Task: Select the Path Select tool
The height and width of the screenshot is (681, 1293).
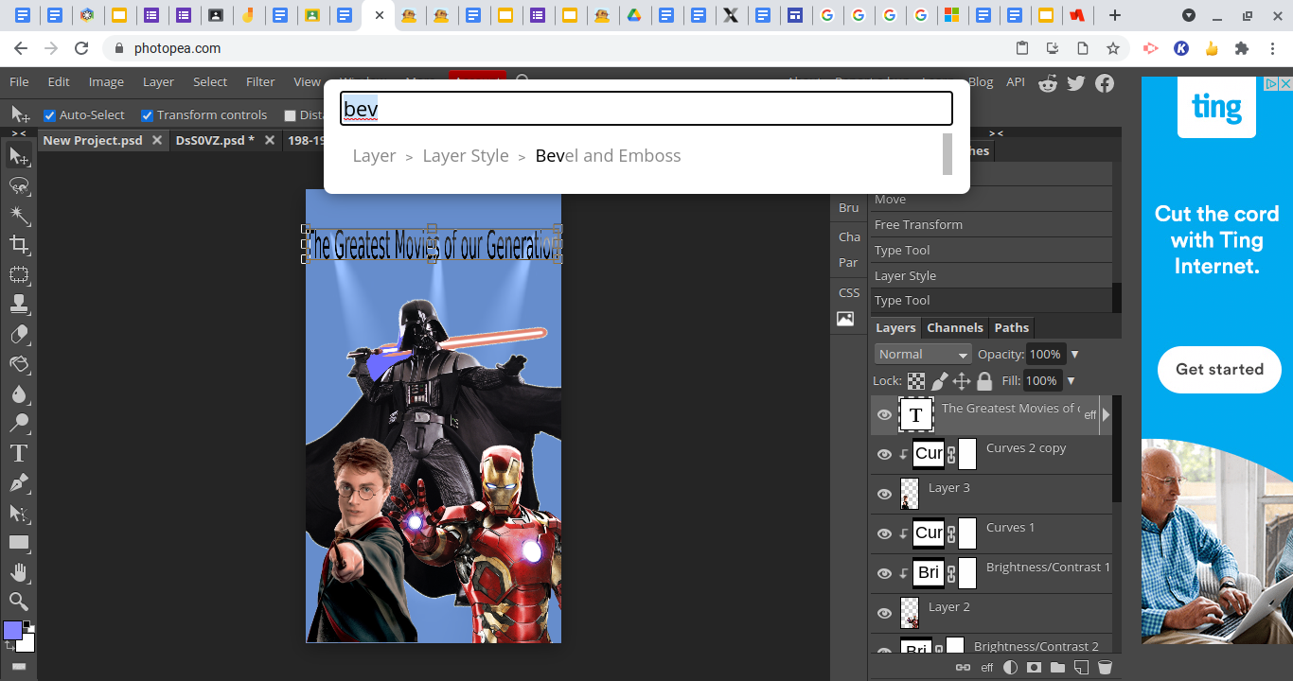Action: click(x=19, y=513)
